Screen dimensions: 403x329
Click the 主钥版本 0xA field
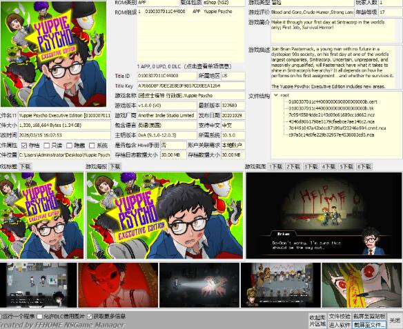(167, 135)
